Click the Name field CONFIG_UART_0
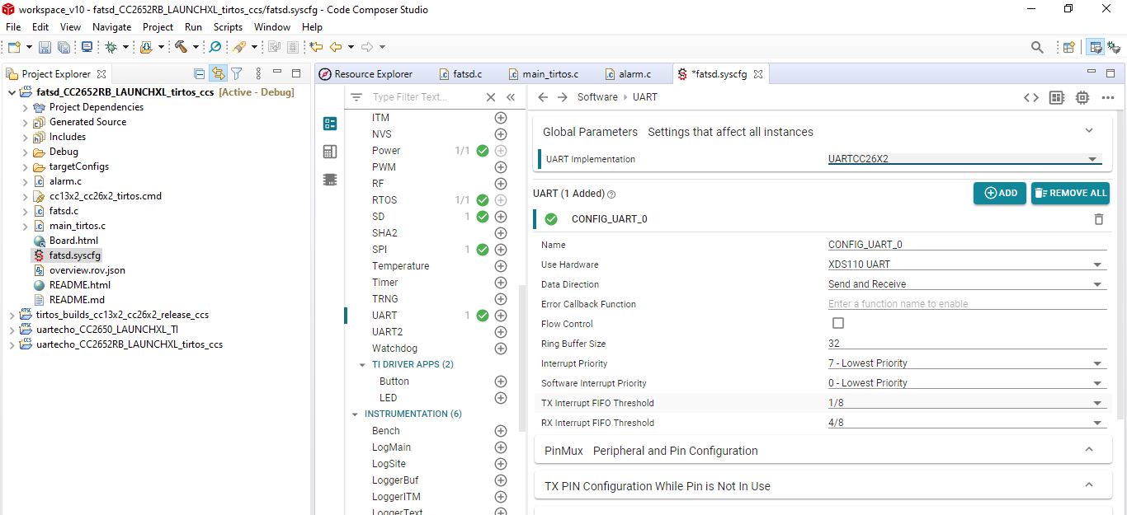 pyautogui.click(x=967, y=245)
